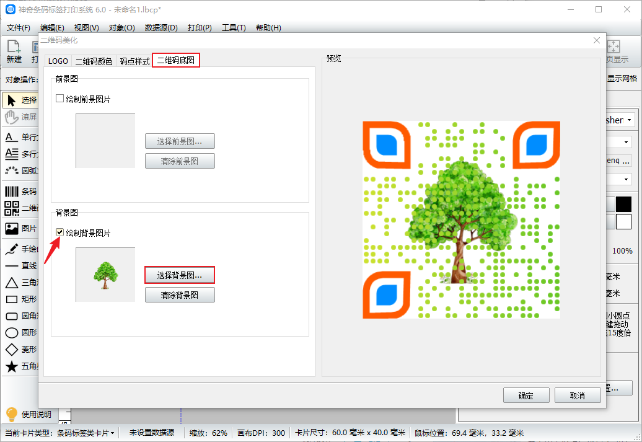Choose the 圆弧 arc text tool
The height and width of the screenshot is (442, 642).
tap(20, 170)
